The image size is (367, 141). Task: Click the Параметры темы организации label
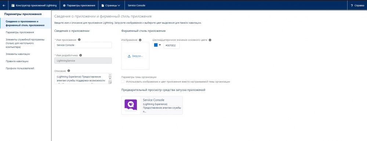pyautogui.click(x=139, y=77)
